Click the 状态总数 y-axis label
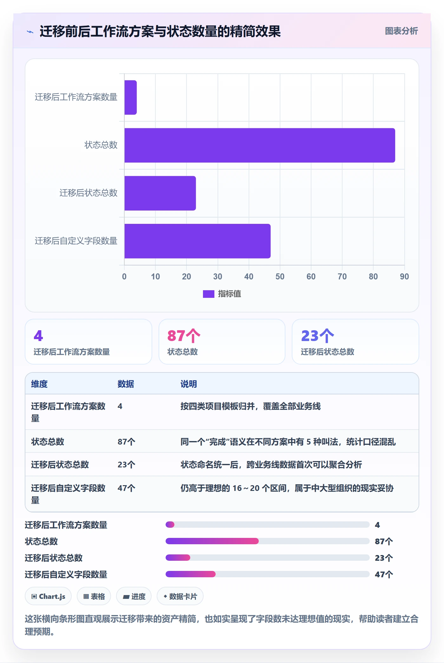 click(101, 145)
